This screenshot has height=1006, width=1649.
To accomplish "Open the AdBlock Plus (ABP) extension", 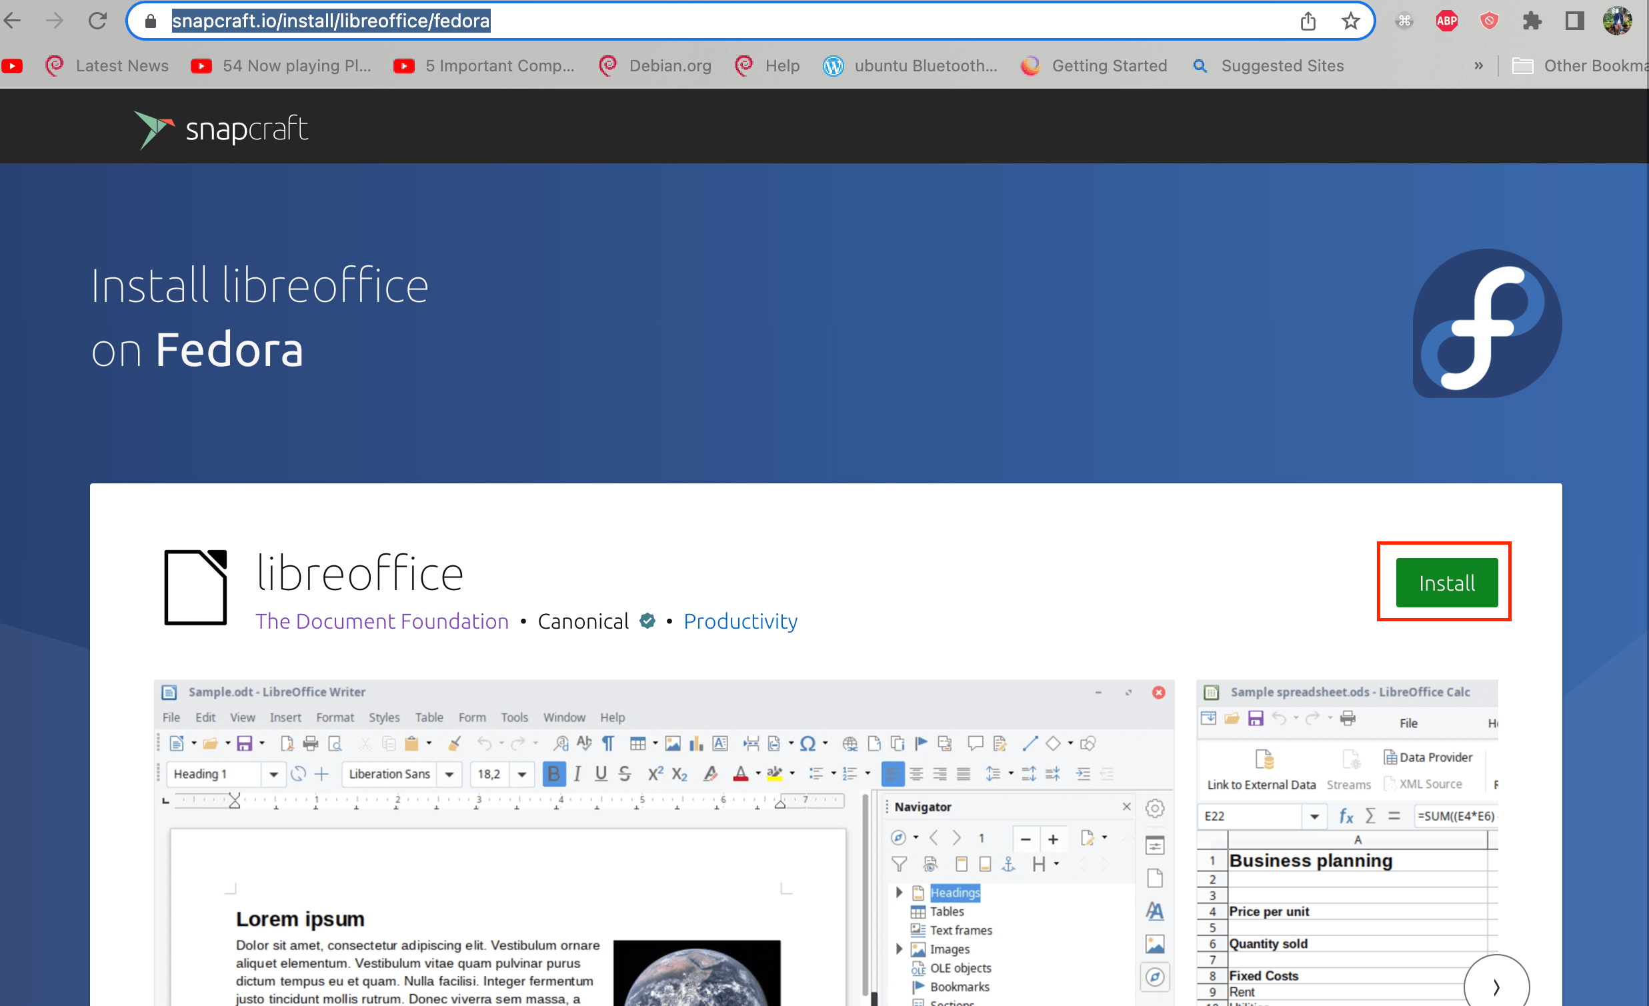I will point(1446,21).
